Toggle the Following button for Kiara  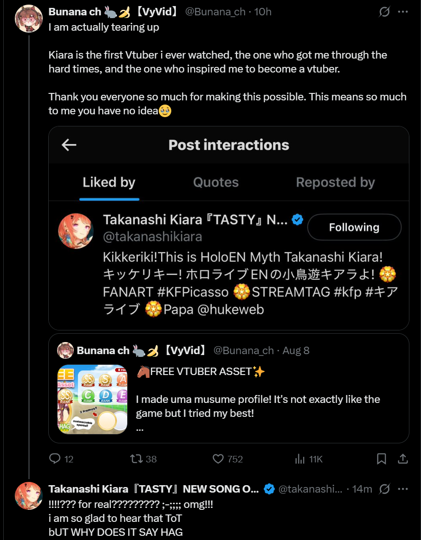point(354,227)
